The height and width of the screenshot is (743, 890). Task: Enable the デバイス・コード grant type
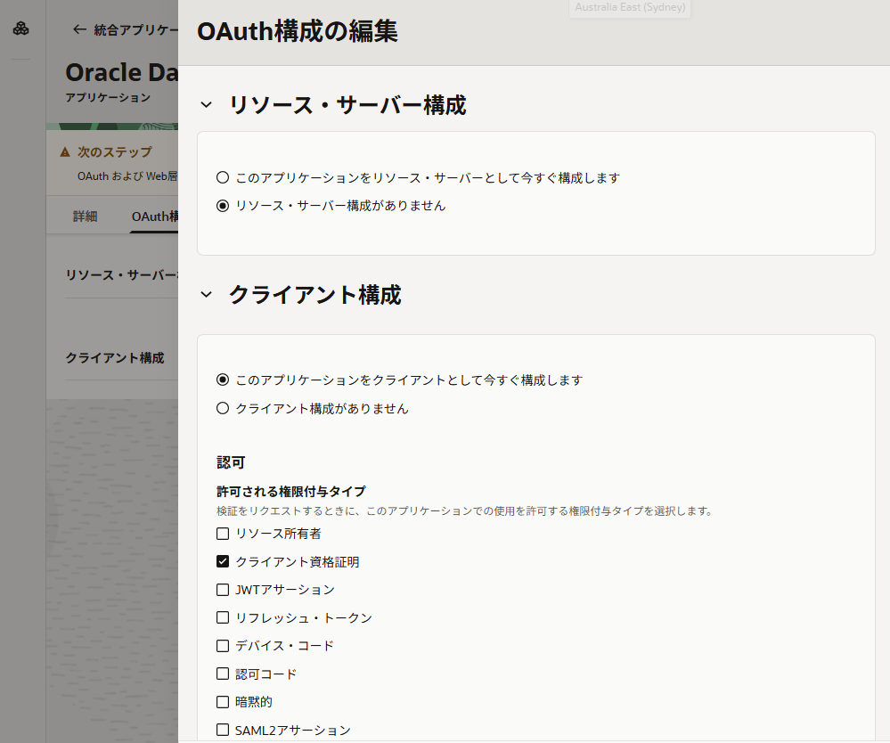click(x=222, y=645)
